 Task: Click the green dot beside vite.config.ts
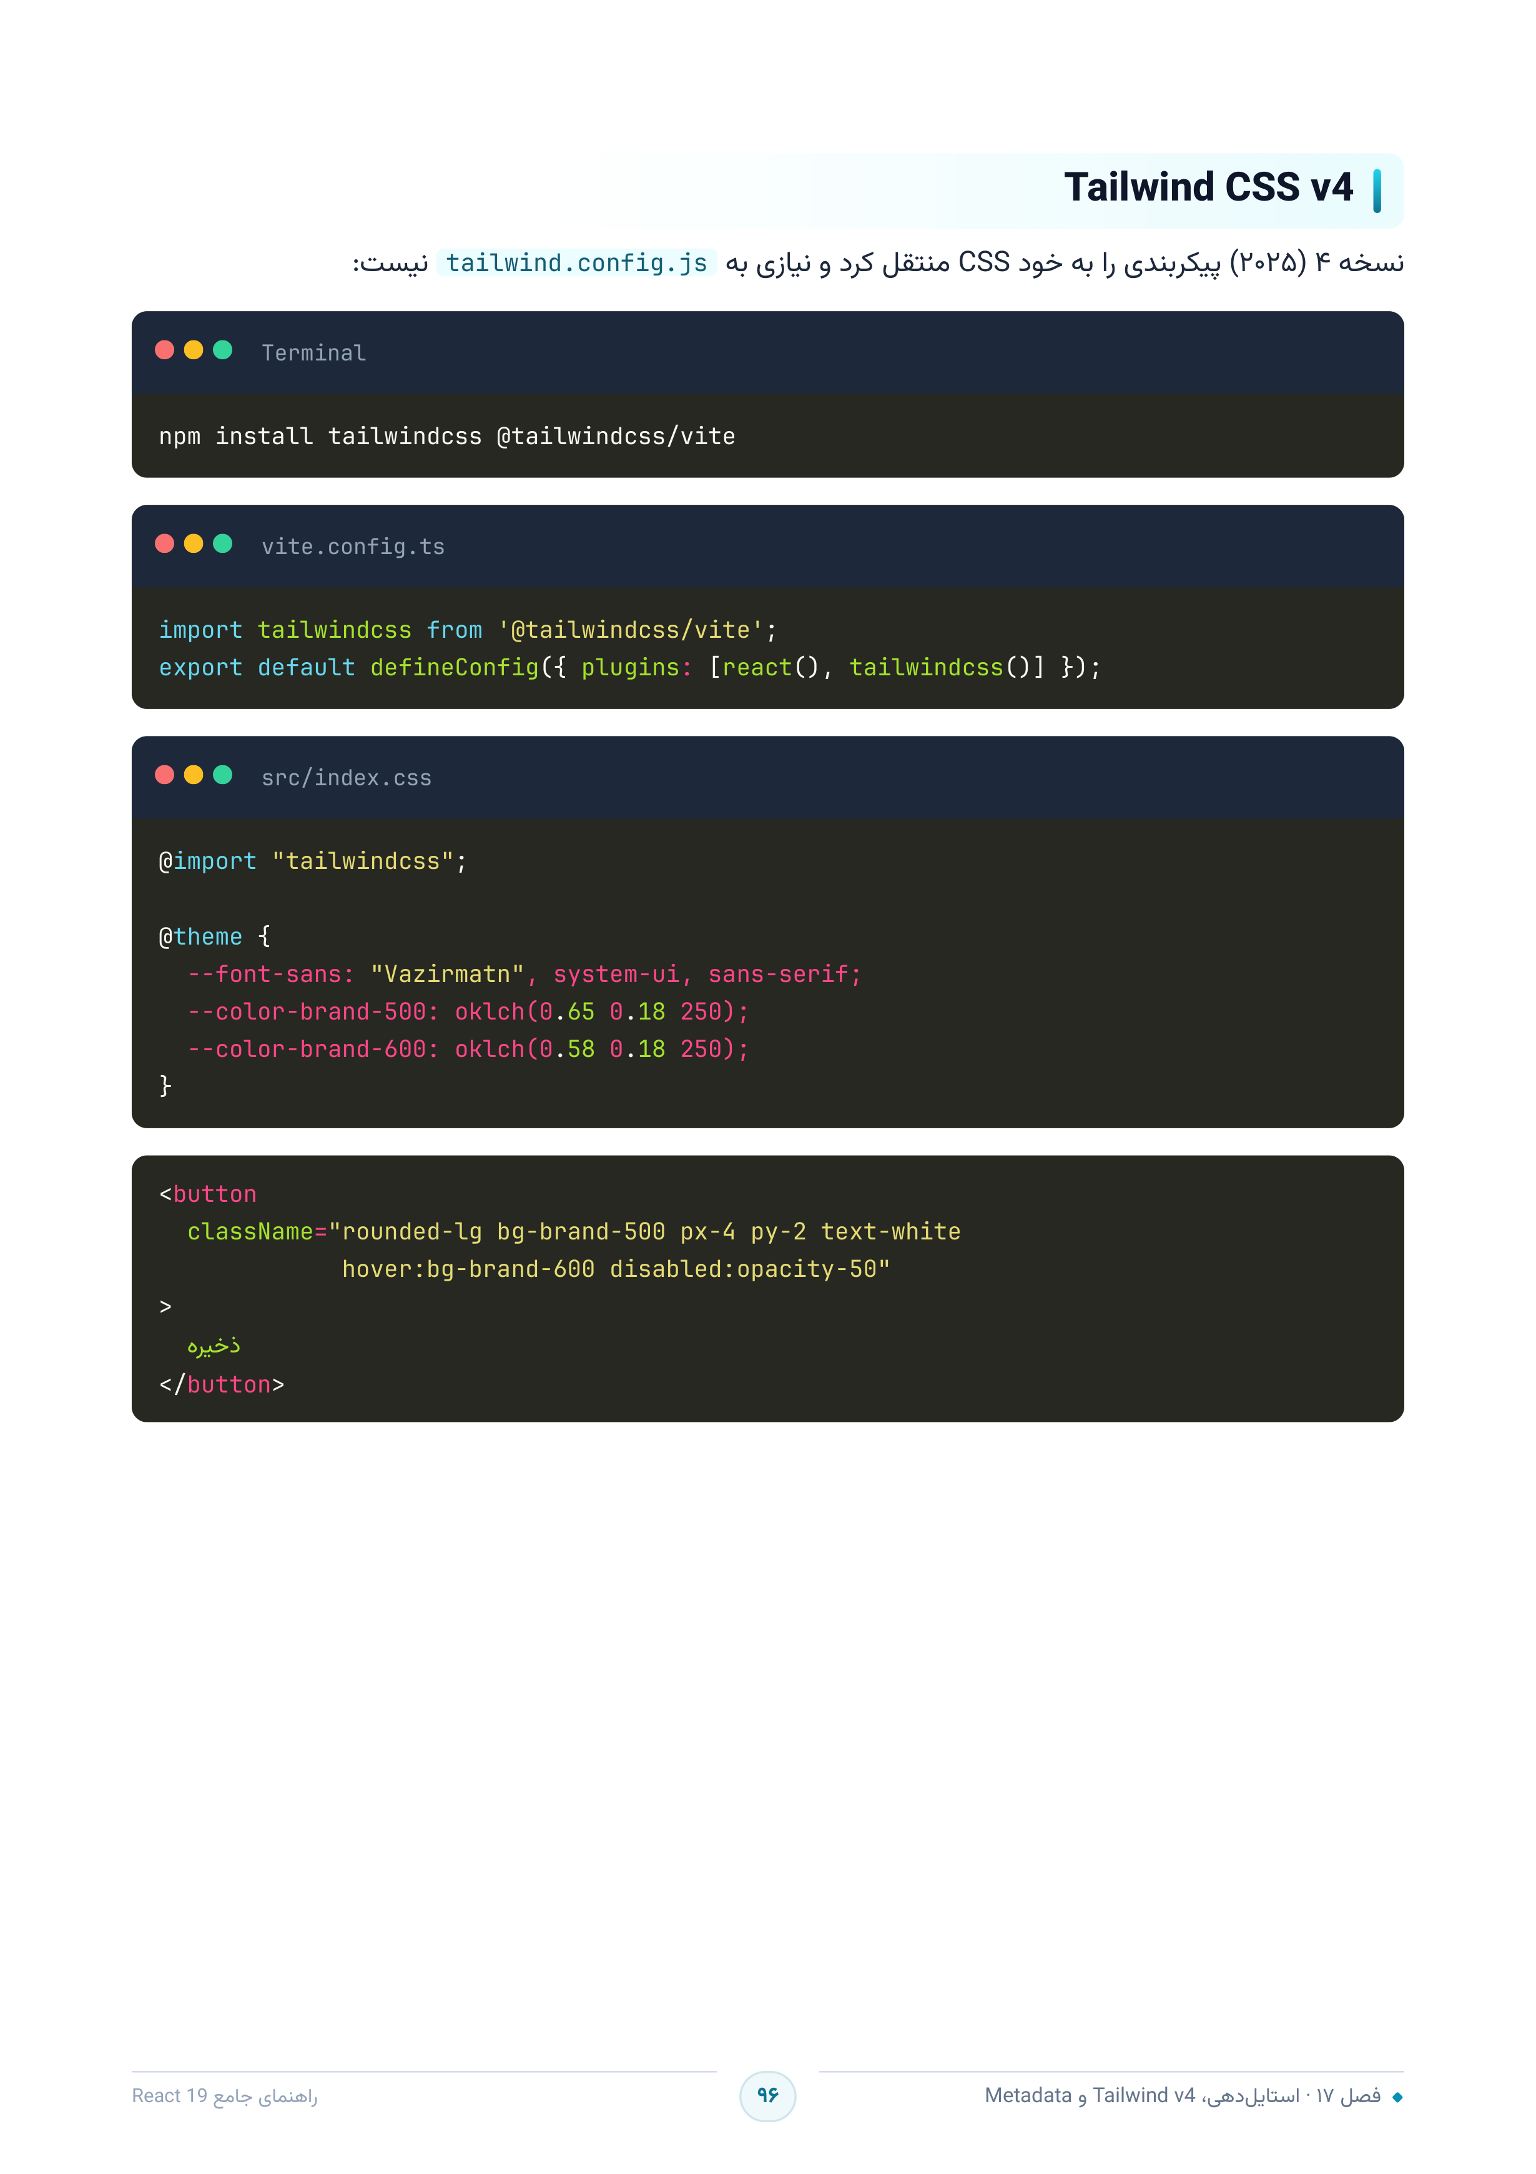click(x=224, y=543)
